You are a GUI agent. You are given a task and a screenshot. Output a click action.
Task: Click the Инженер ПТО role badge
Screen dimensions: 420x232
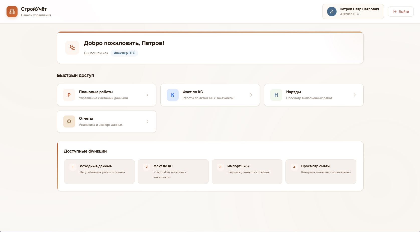[124, 53]
